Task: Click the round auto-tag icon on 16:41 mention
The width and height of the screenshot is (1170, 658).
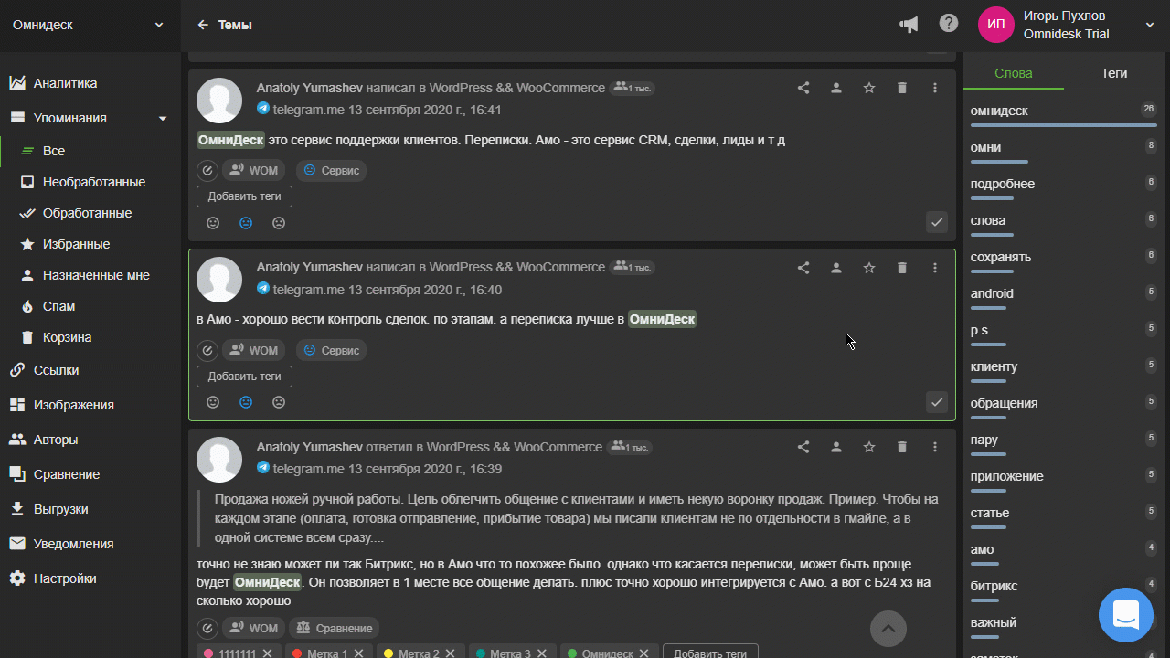Action: (x=207, y=170)
